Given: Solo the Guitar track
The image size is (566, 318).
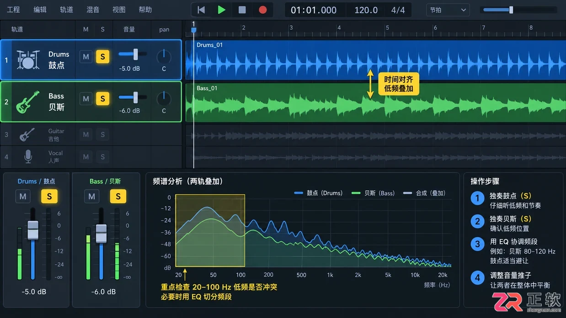Looking at the screenshot, I should click(x=102, y=135).
